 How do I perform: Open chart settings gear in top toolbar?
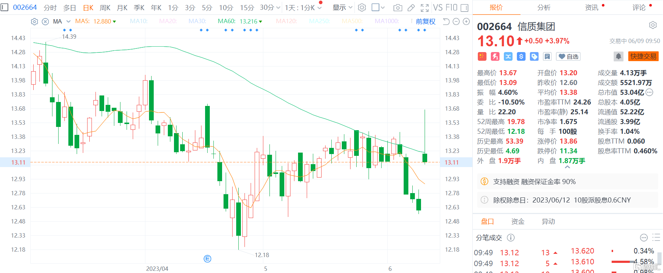pyautogui.click(x=362, y=7)
